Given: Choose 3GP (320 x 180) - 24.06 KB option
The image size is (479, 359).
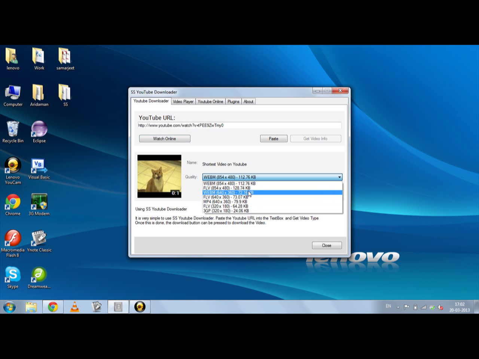Looking at the screenshot, I should [272, 211].
